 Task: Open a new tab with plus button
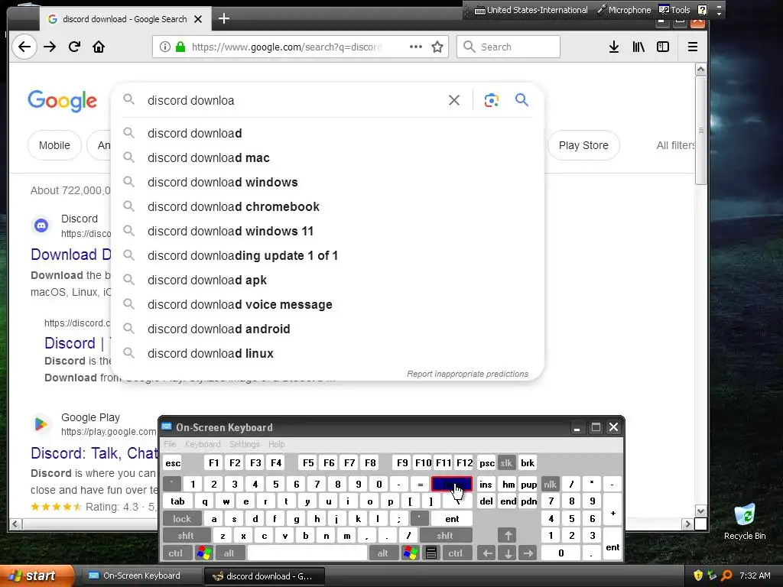click(224, 19)
